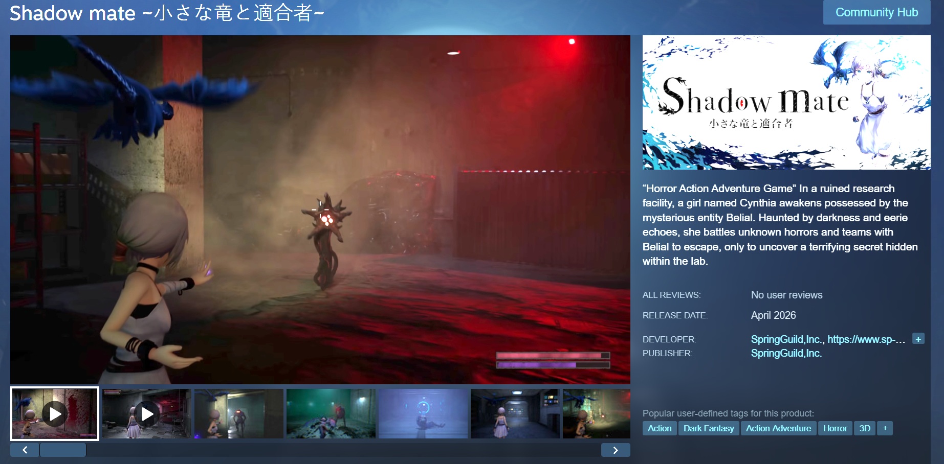Play the first trailer video thumbnail
The image size is (944, 464).
point(55,413)
